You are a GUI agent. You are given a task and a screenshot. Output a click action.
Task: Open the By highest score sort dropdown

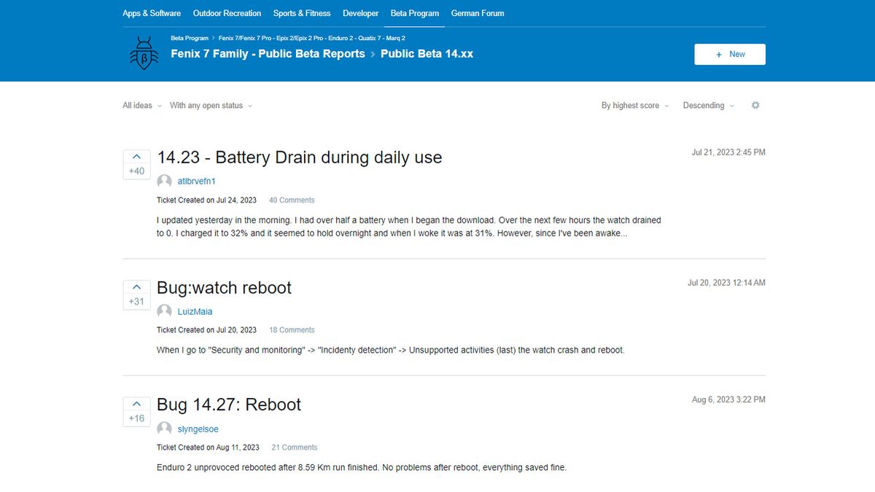[x=634, y=105]
